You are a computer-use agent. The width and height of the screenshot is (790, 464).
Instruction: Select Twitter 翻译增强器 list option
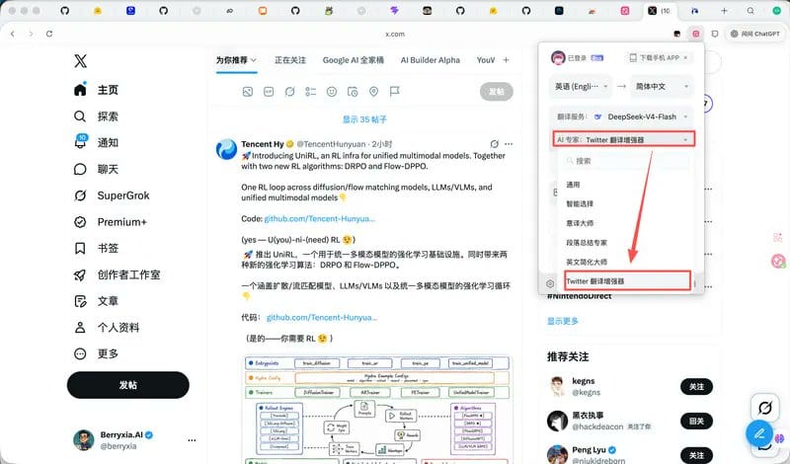(x=627, y=281)
